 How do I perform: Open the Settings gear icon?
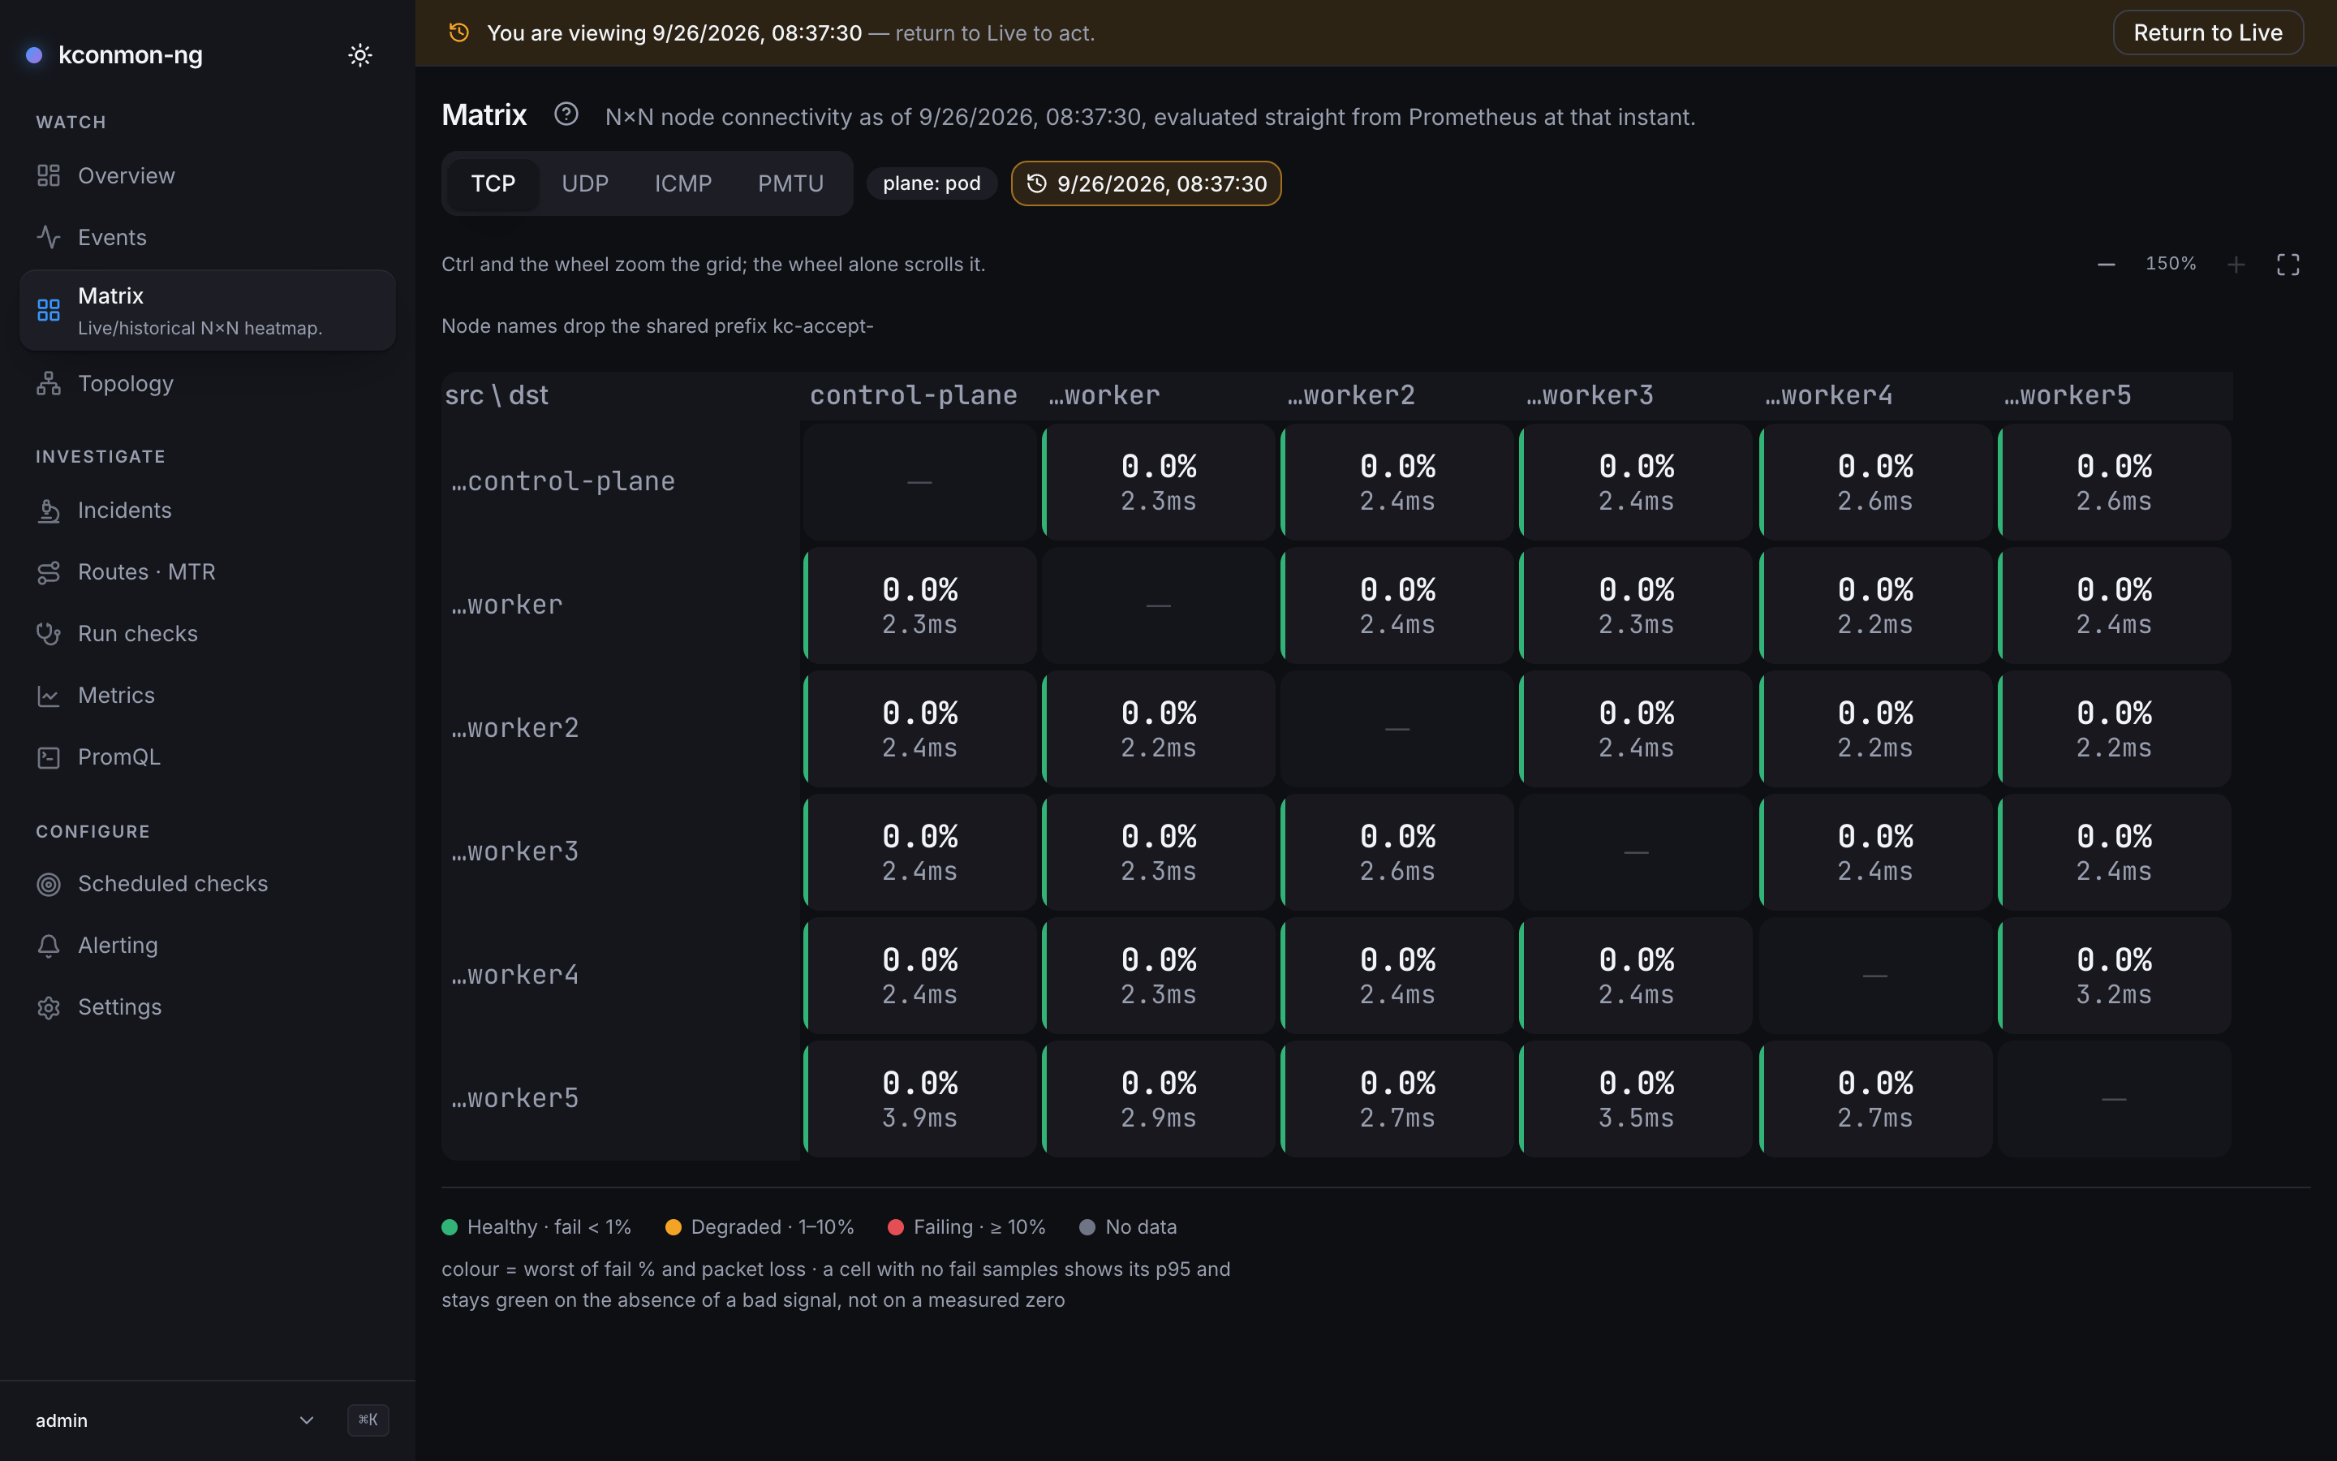click(49, 1008)
